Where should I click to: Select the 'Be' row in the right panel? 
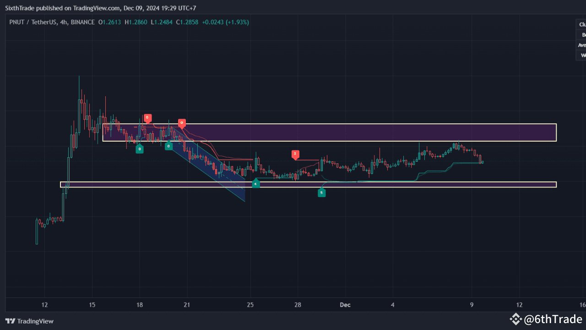tap(581, 34)
